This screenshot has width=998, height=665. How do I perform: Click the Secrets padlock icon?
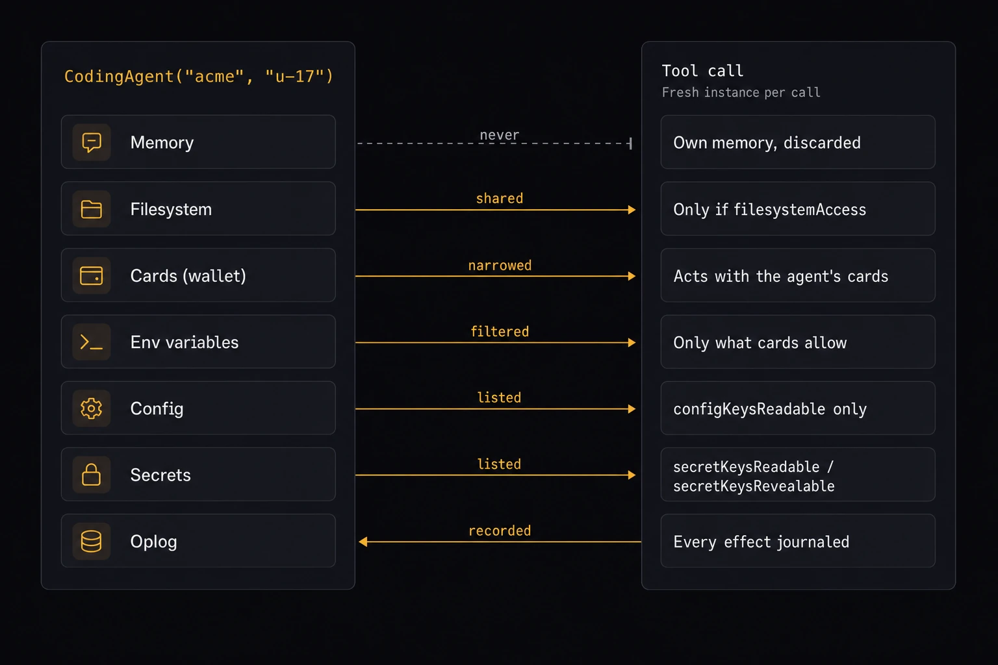pos(92,475)
